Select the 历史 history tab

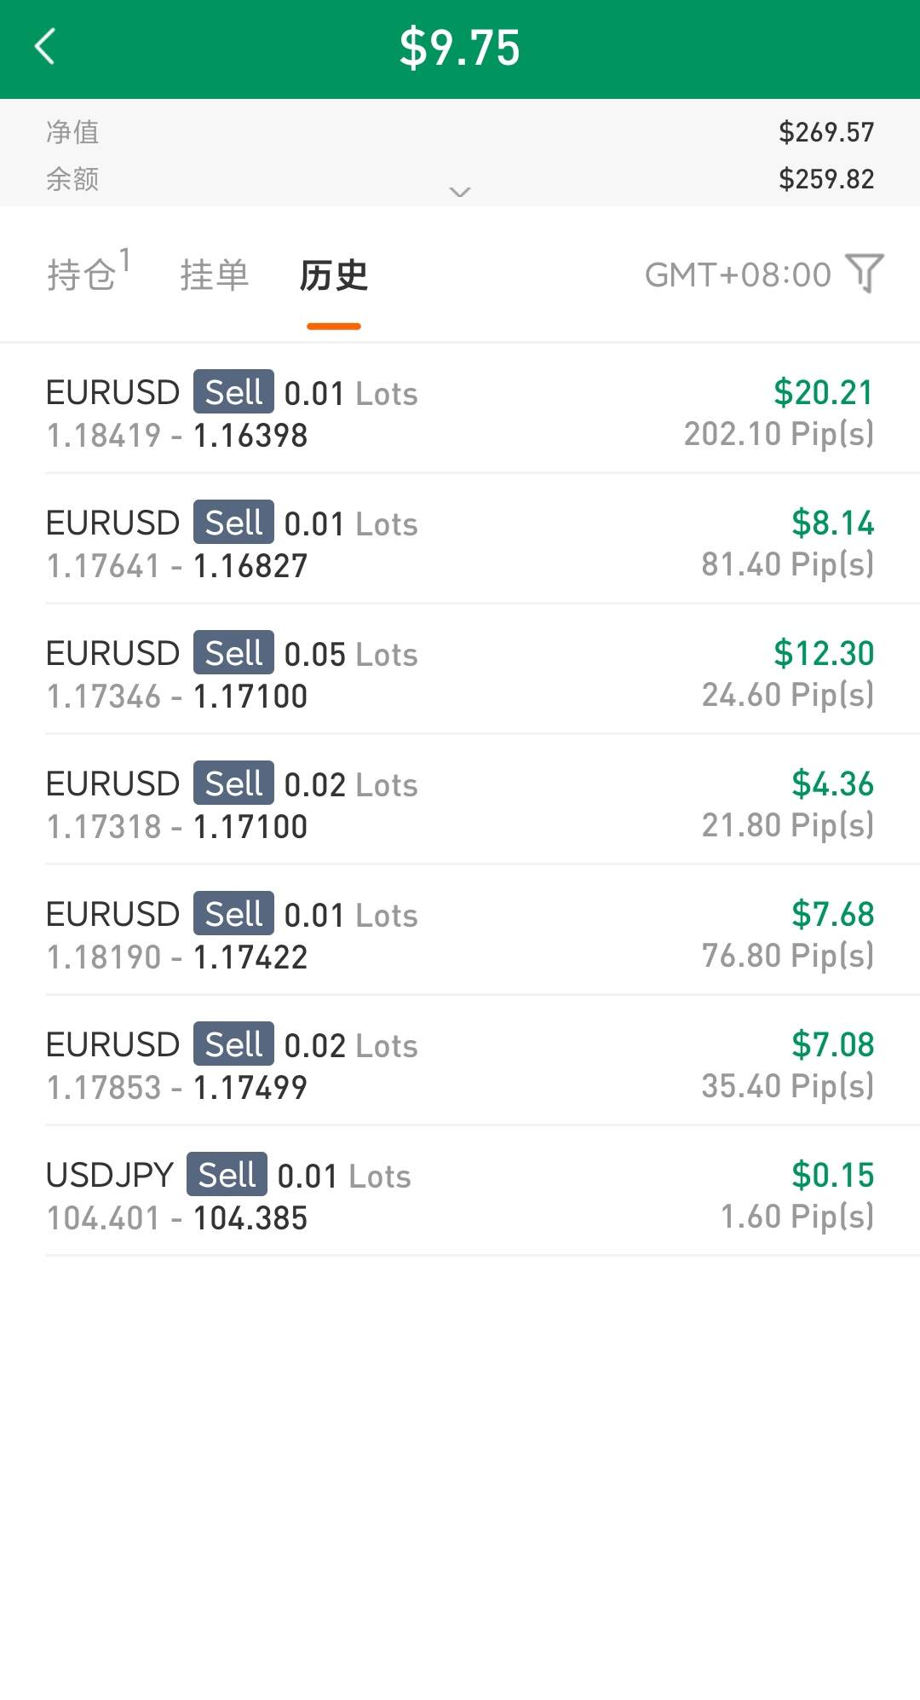(x=333, y=275)
